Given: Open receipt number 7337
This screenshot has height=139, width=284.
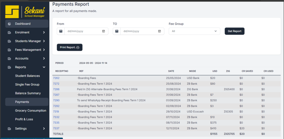Looking at the screenshot, I should 56,128.
